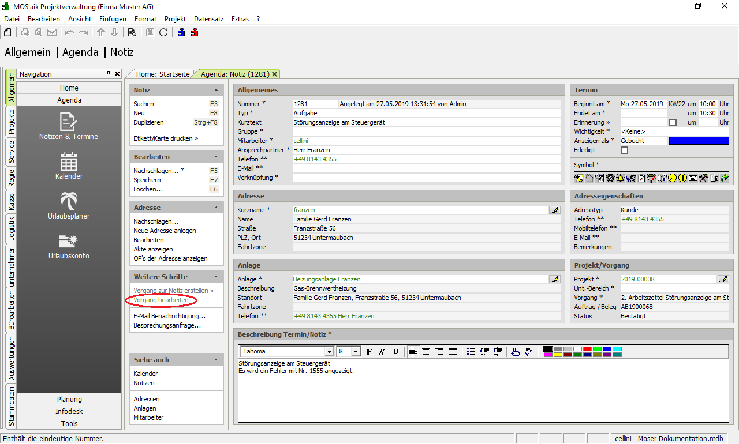The width and height of the screenshot is (739, 444).
Task: Enable the Erinnerung reminder checkbox
Action: (x=672, y=122)
